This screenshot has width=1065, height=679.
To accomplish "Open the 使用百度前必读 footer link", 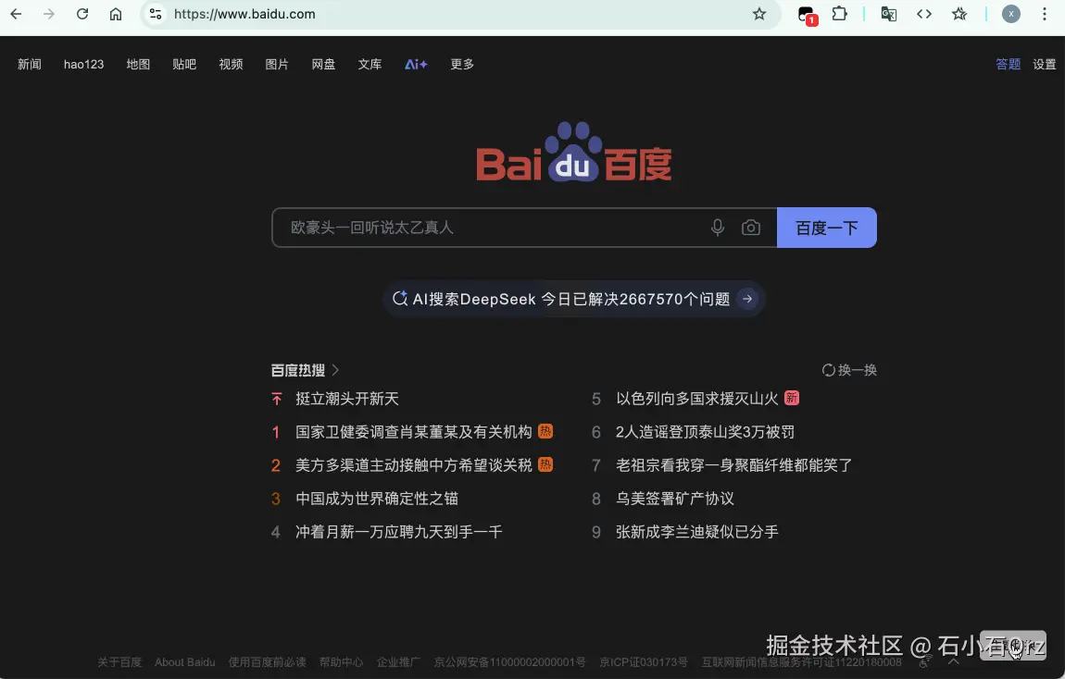I will (x=267, y=661).
